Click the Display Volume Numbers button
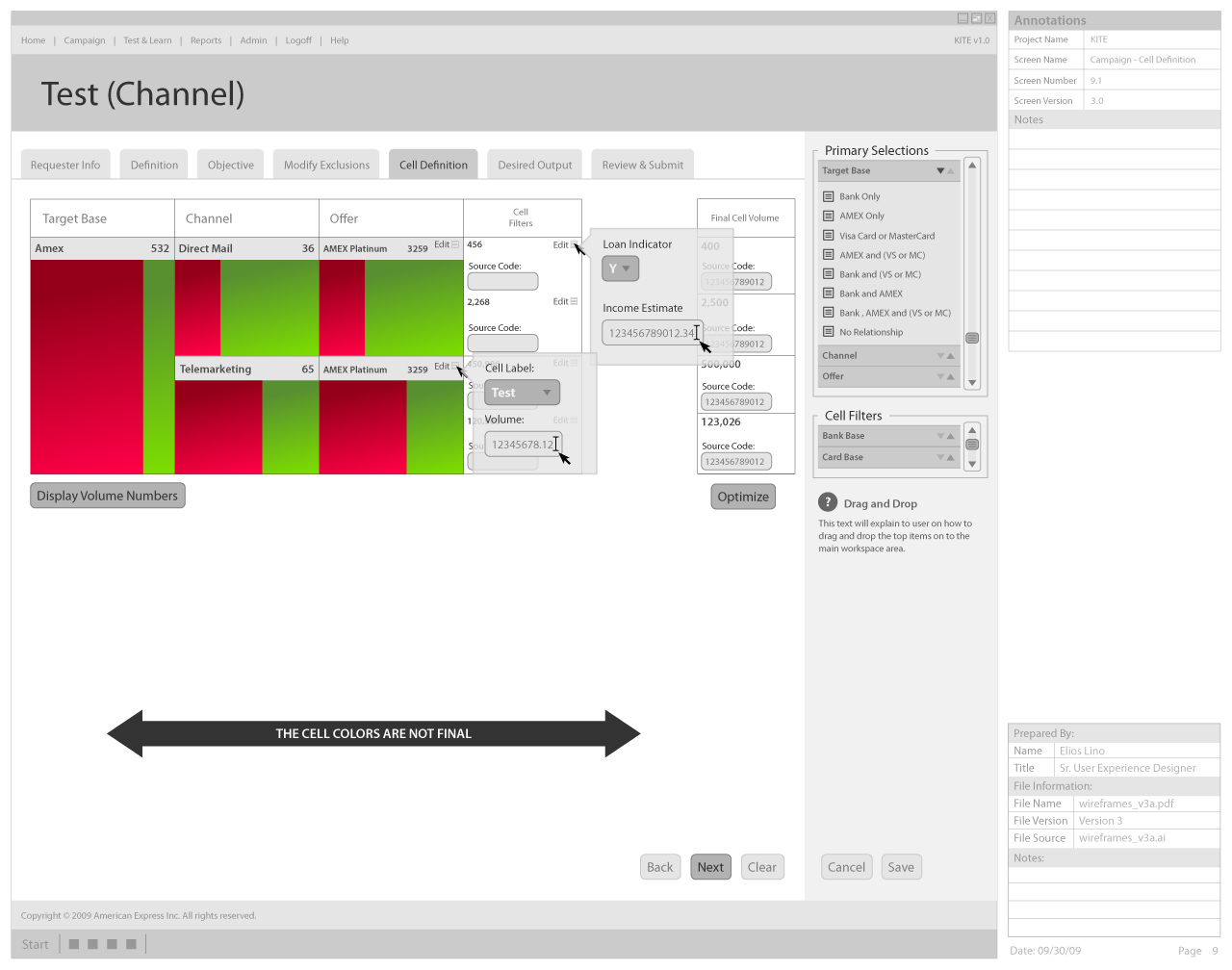The height and width of the screenshot is (970, 1232). (108, 497)
